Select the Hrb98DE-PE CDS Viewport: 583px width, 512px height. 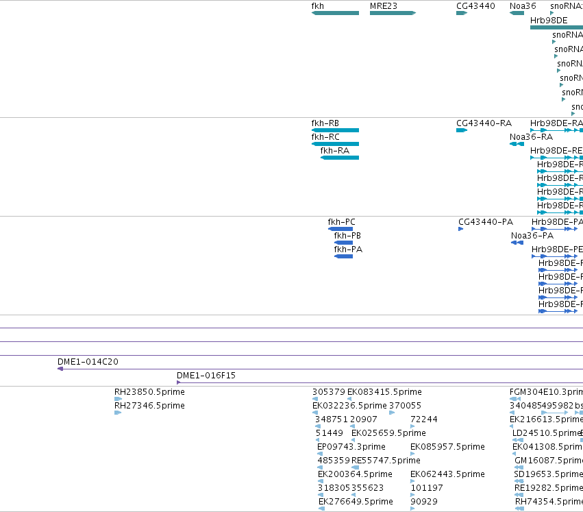click(x=554, y=256)
